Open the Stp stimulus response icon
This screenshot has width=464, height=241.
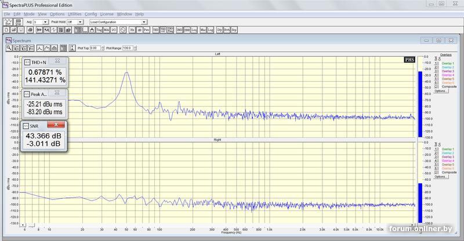click(x=234, y=30)
